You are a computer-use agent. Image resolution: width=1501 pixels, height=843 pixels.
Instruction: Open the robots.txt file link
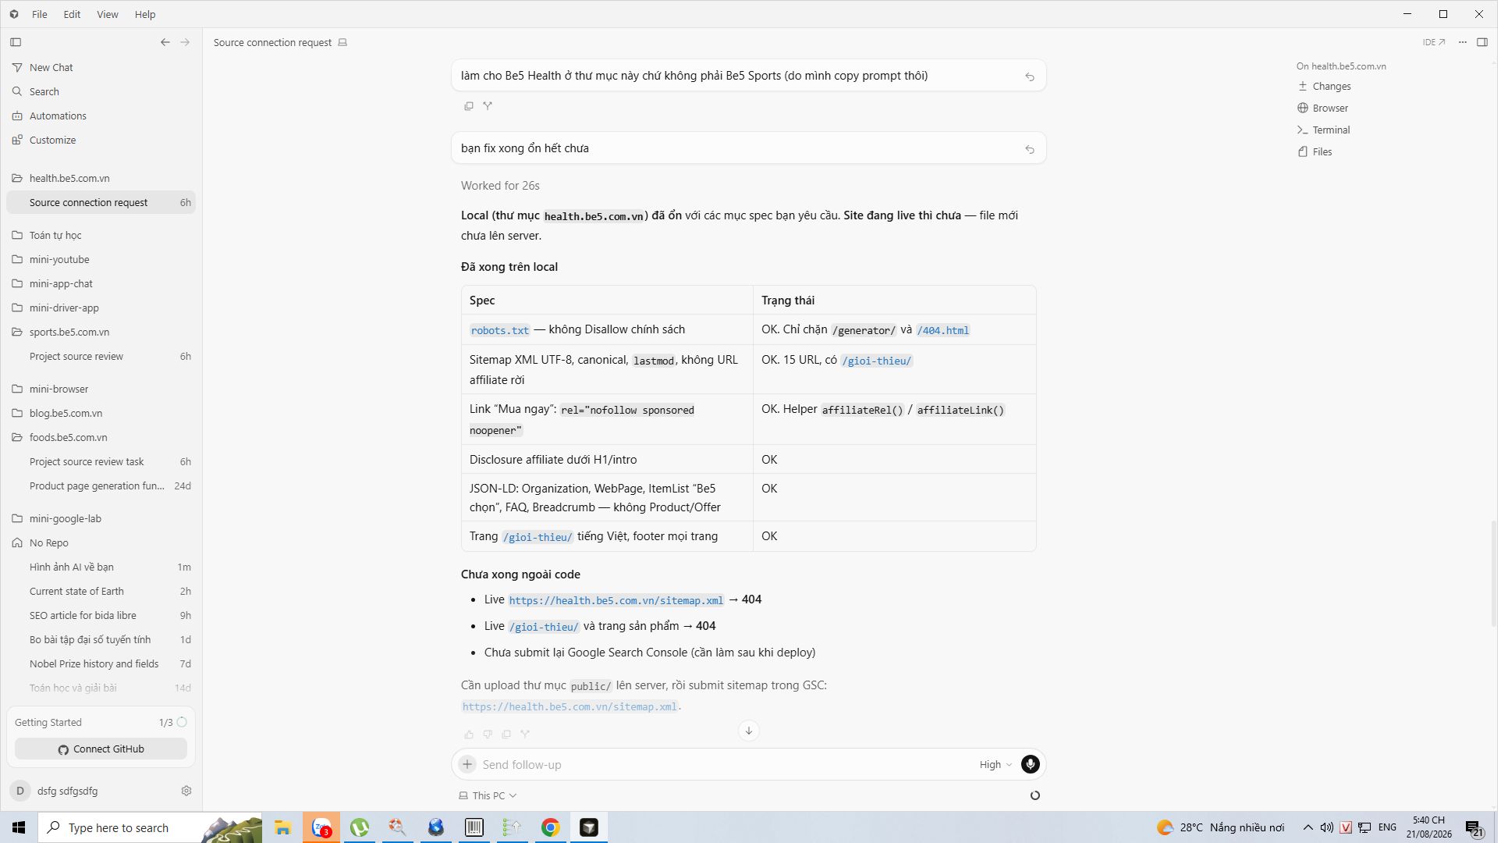coord(500,331)
